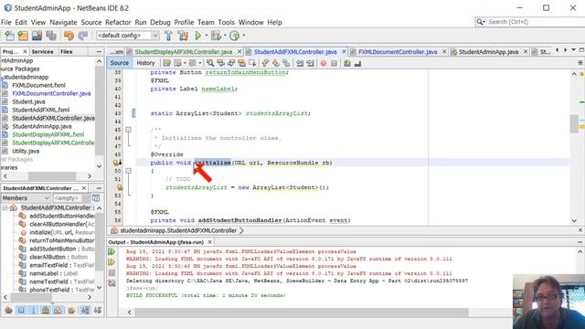Run the project with the green play icon
This screenshot has width=585, height=329.
(197, 36)
